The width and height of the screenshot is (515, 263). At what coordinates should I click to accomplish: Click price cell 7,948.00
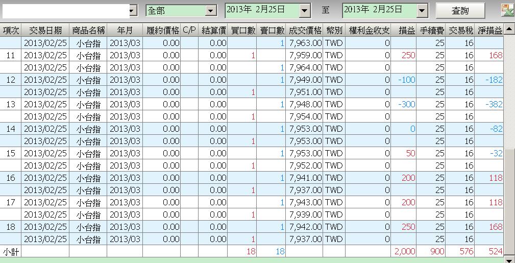pos(305,104)
